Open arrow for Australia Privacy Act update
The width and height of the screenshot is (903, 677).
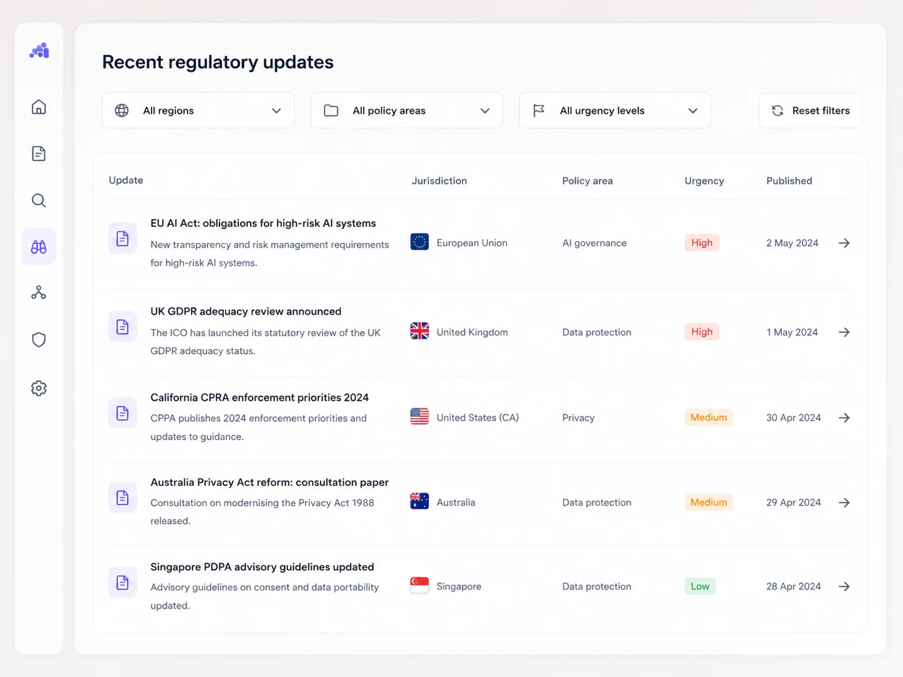[x=844, y=502]
